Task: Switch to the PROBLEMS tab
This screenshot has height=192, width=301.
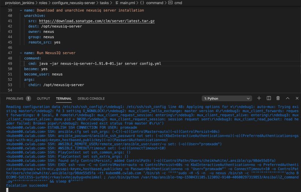Action: [15, 98]
